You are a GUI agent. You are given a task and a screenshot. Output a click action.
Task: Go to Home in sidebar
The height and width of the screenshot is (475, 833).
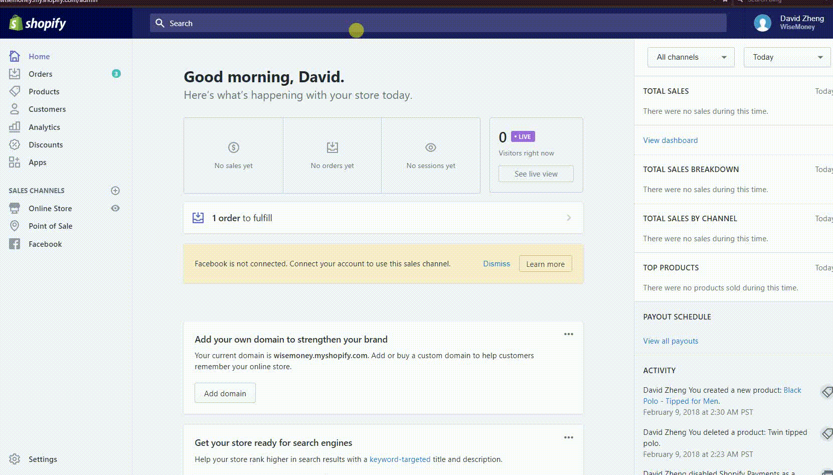(x=39, y=56)
